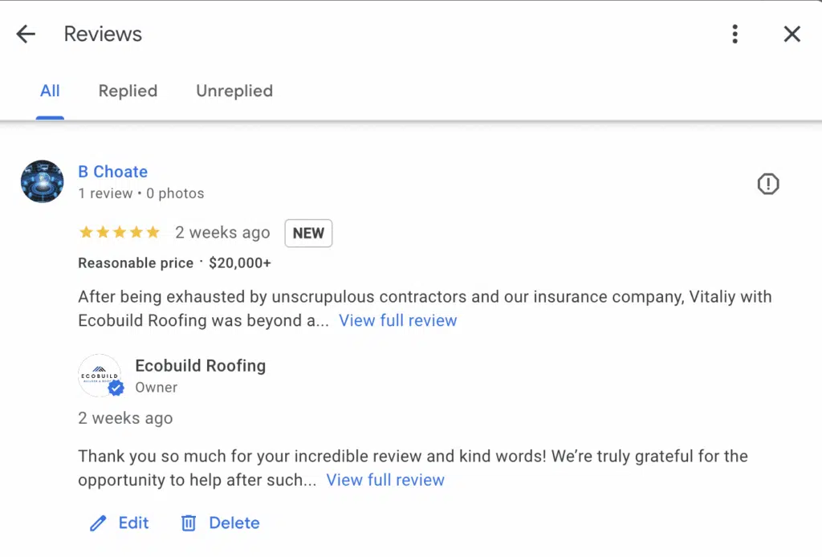Open the three-dot overflow menu
Viewport: 822px width, 557px height.
pos(735,34)
